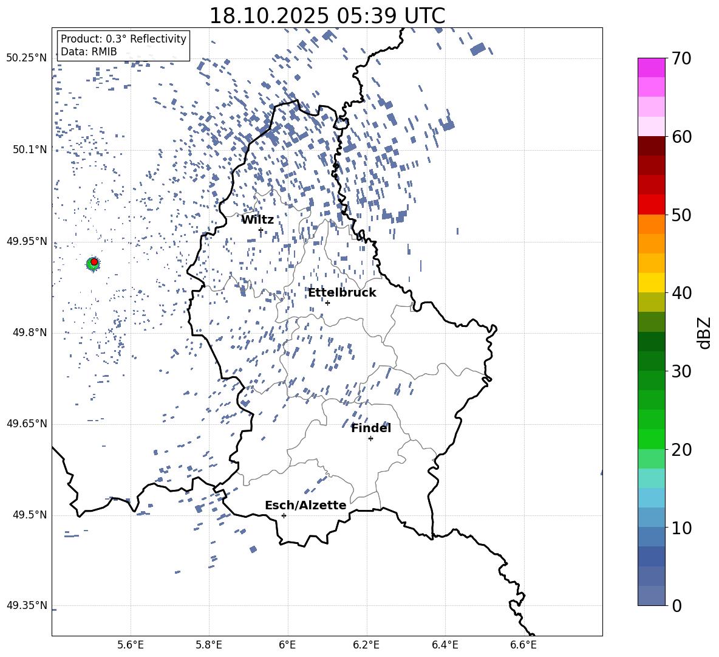719x657 pixels.
Task: Click the Ettelbruck city label
Action: click(x=342, y=293)
